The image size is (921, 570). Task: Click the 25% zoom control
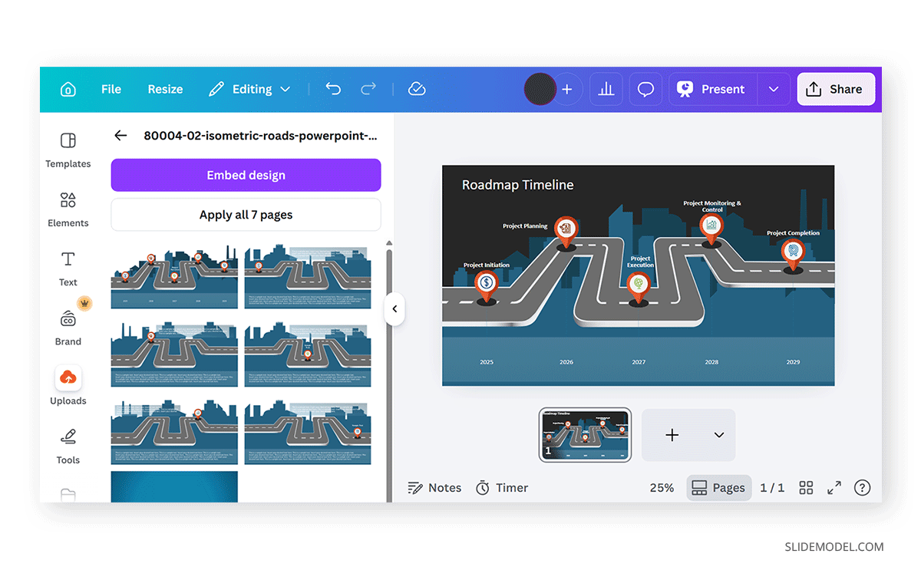tap(662, 487)
